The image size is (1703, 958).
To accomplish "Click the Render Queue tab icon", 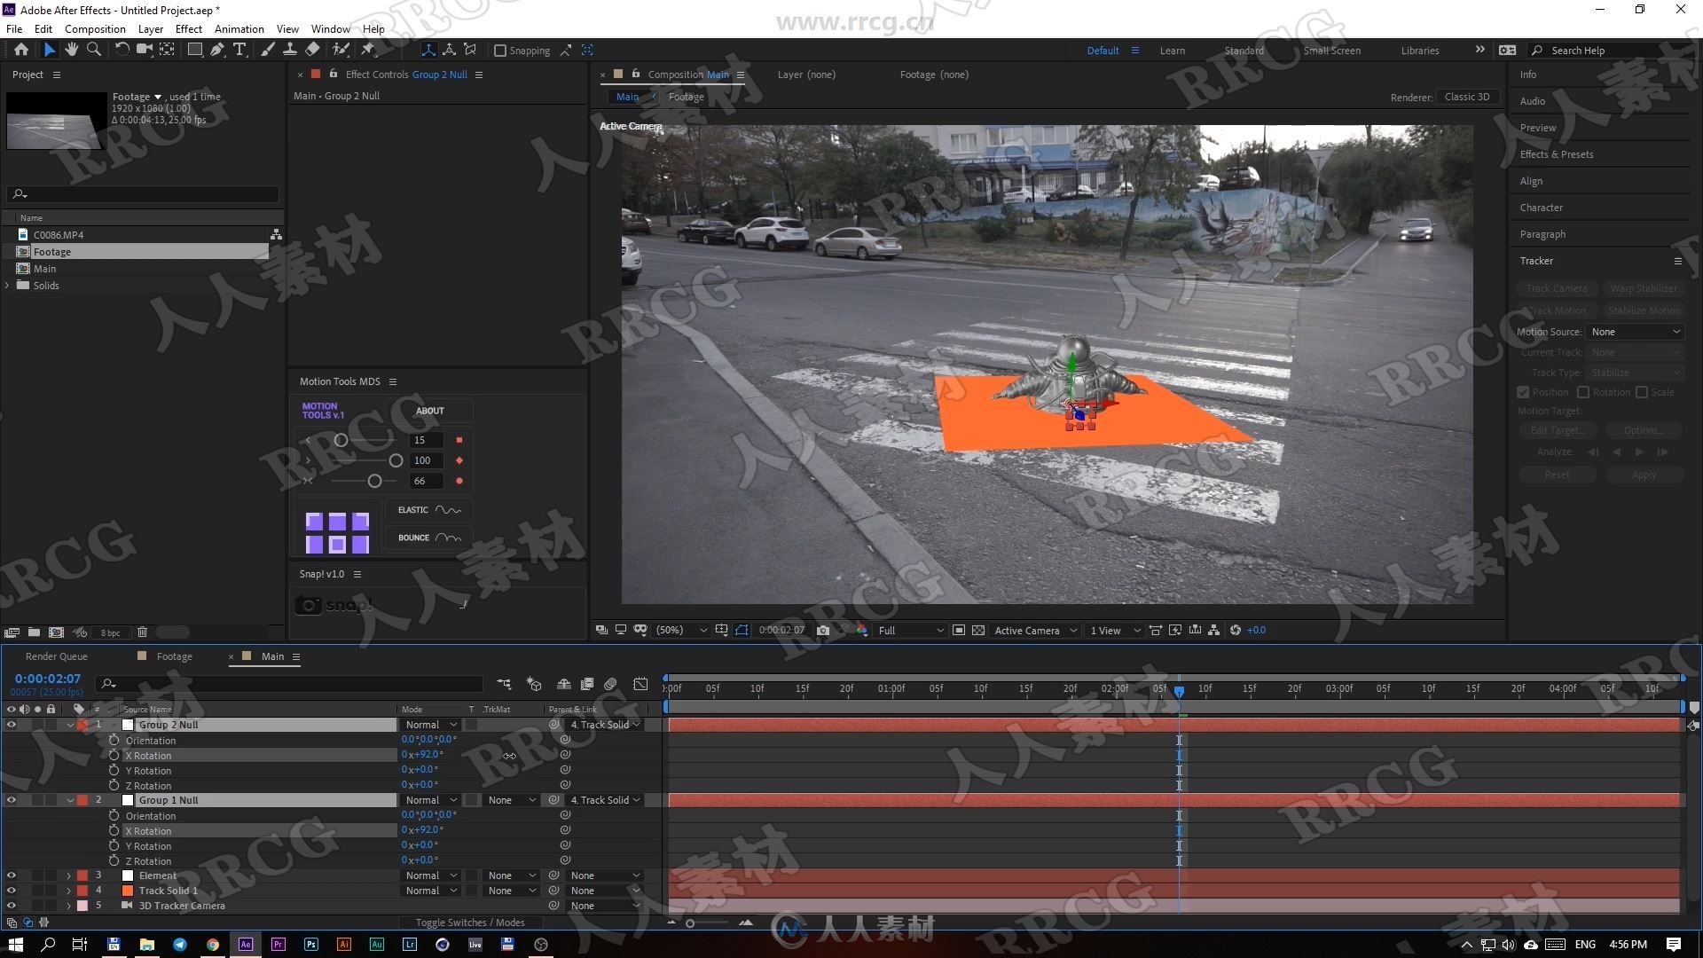I will pos(56,656).
